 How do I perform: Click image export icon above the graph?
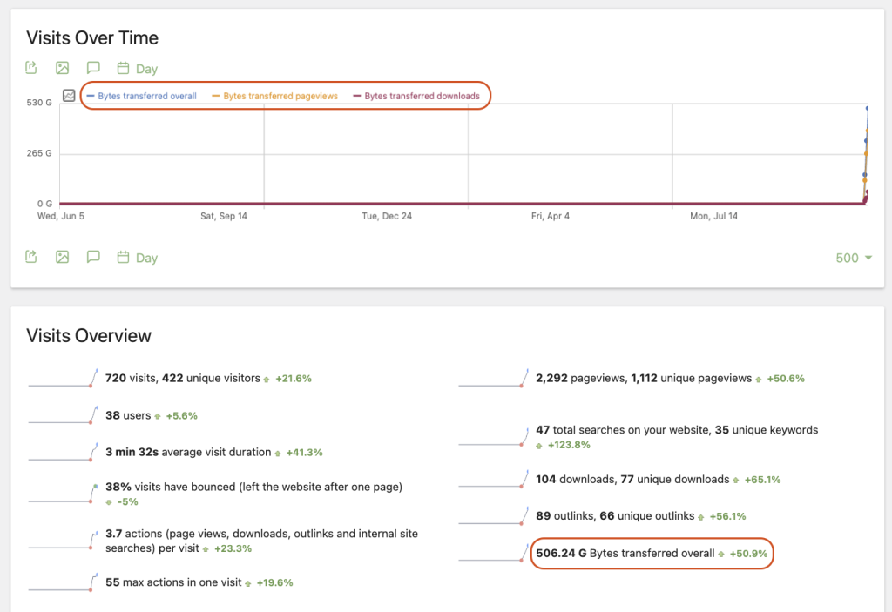[x=62, y=68]
